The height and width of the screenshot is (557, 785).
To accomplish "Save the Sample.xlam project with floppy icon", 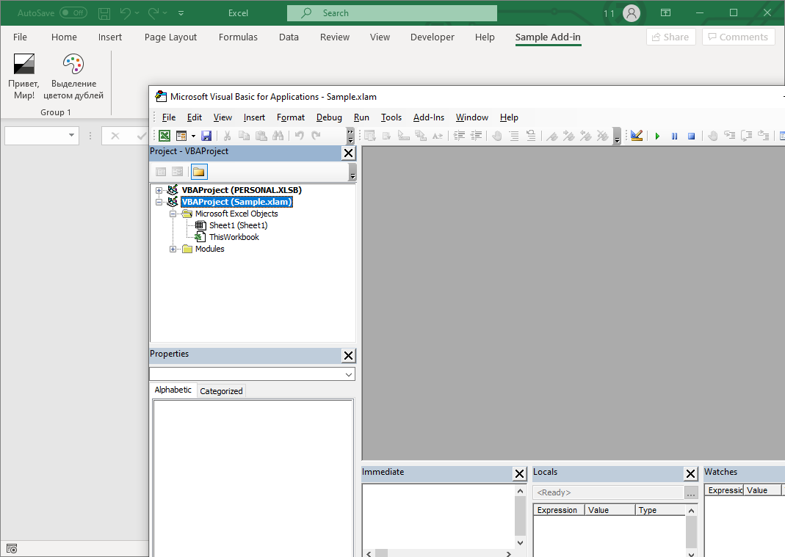I will click(206, 136).
